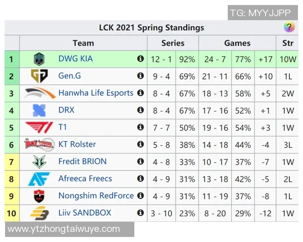The image size is (303, 242).
Task: Open the DWG KIA team link
Action: tap(75, 59)
